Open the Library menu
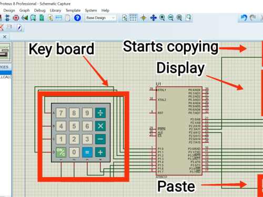The width and height of the screenshot is (263, 197). [x=55, y=11]
